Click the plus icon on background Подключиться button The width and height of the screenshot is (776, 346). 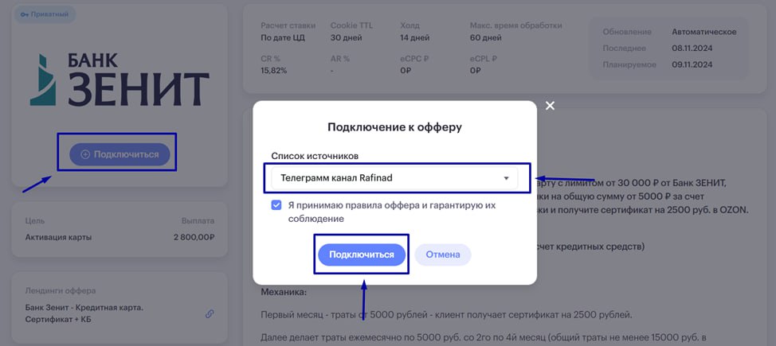tap(85, 155)
